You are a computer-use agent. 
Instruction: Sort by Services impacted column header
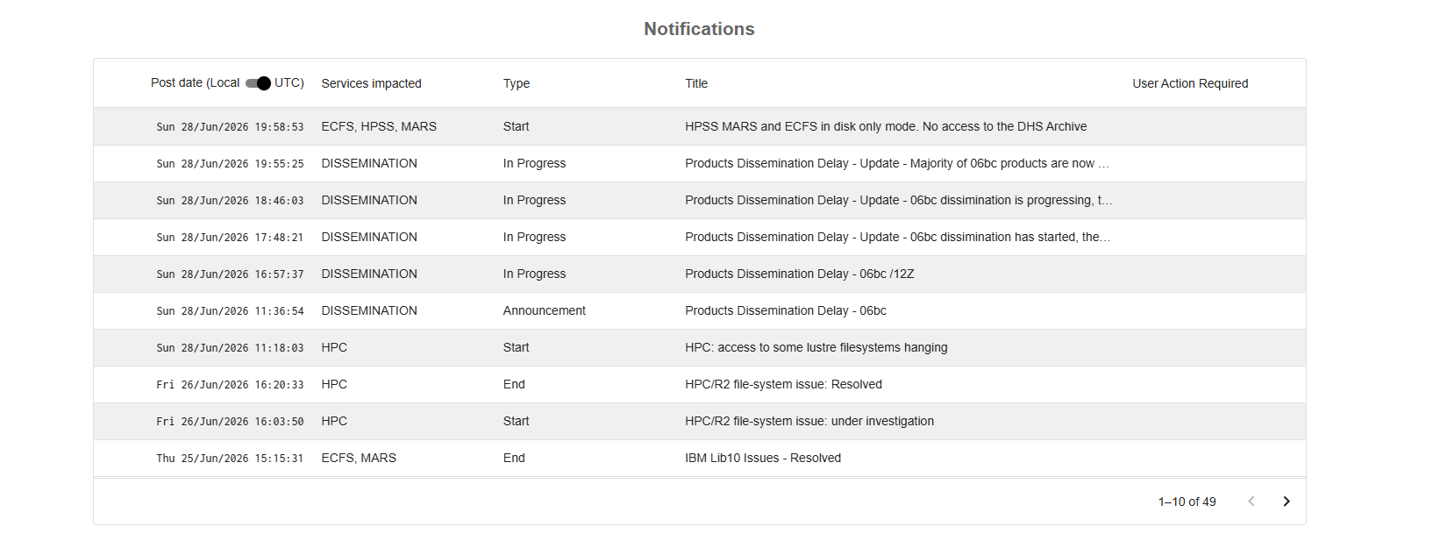point(371,83)
